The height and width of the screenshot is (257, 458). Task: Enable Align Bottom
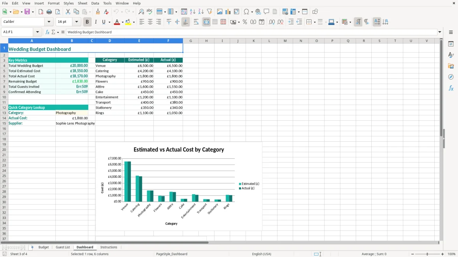[185, 22]
